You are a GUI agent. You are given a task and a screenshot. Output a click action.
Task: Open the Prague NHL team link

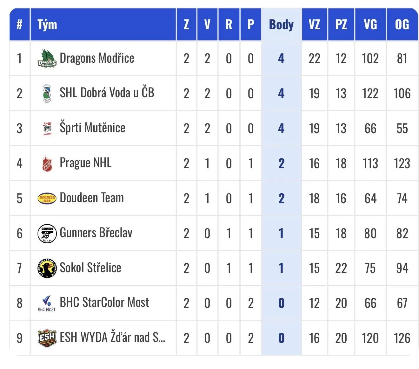tap(85, 163)
